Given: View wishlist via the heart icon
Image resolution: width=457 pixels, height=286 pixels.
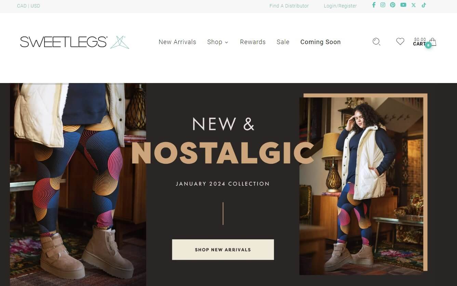Looking at the screenshot, I should (x=400, y=41).
